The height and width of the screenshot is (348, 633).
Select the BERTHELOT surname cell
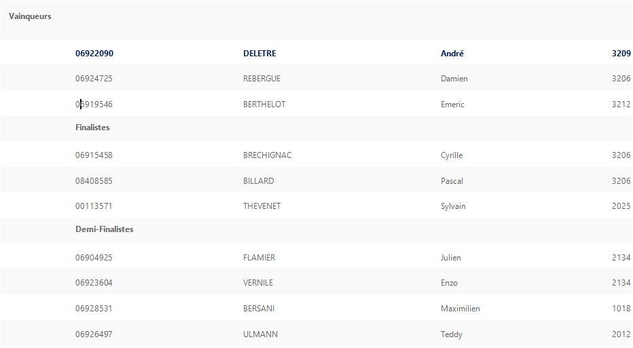pos(264,104)
